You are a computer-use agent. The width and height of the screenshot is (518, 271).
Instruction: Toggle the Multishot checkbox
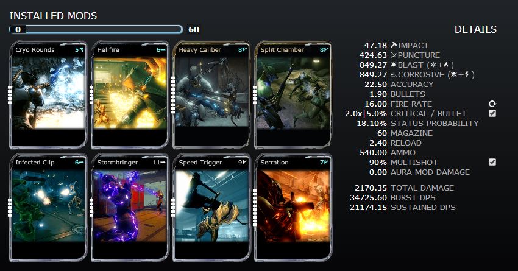tap(492, 162)
